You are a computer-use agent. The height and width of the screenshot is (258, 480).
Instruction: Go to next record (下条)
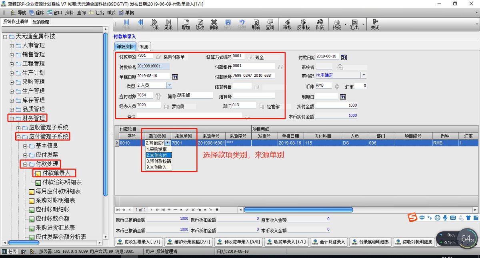pos(154,24)
